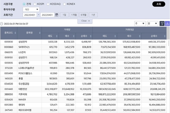Image resolution: width=170 pixels, height=113 pixels.
Task: Open the calendar date picker icon
Action: (x=57, y=15)
